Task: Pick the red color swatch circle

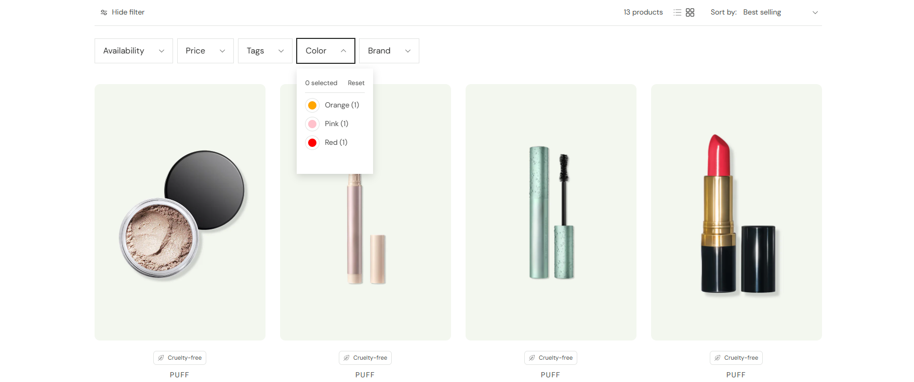Action: (x=312, y=143)
